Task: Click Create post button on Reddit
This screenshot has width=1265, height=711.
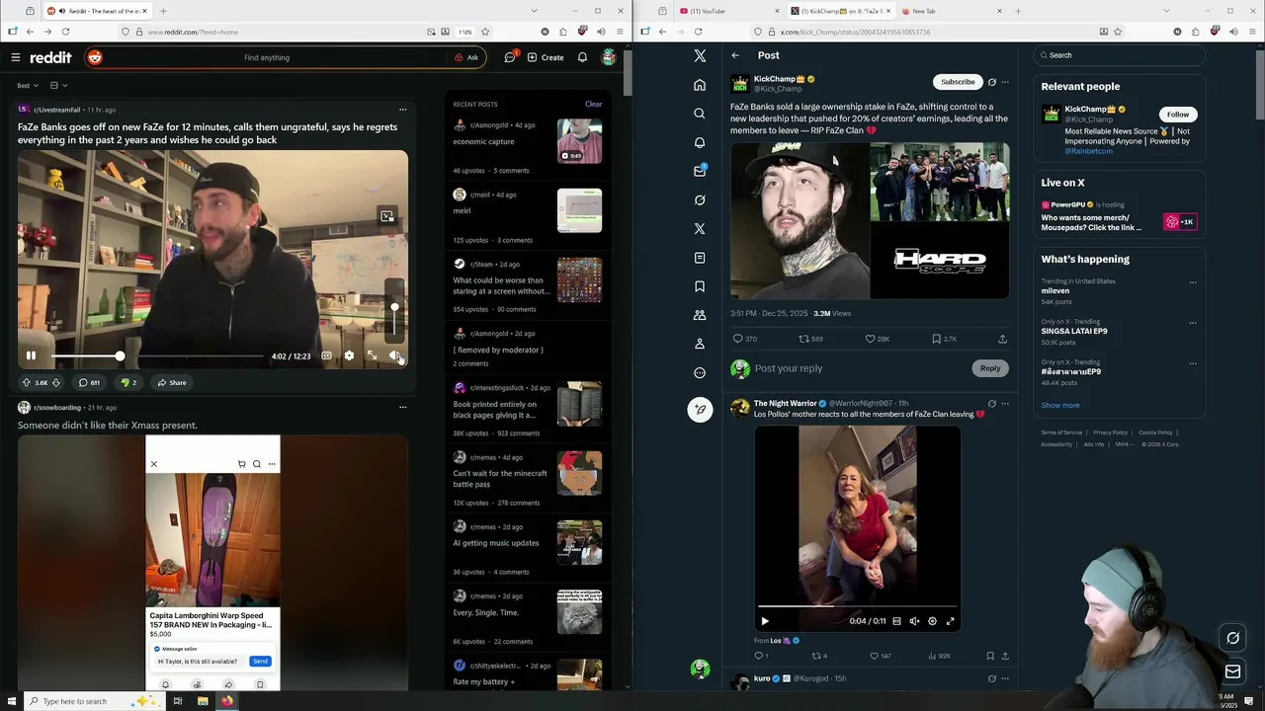Action: (546, 57)
